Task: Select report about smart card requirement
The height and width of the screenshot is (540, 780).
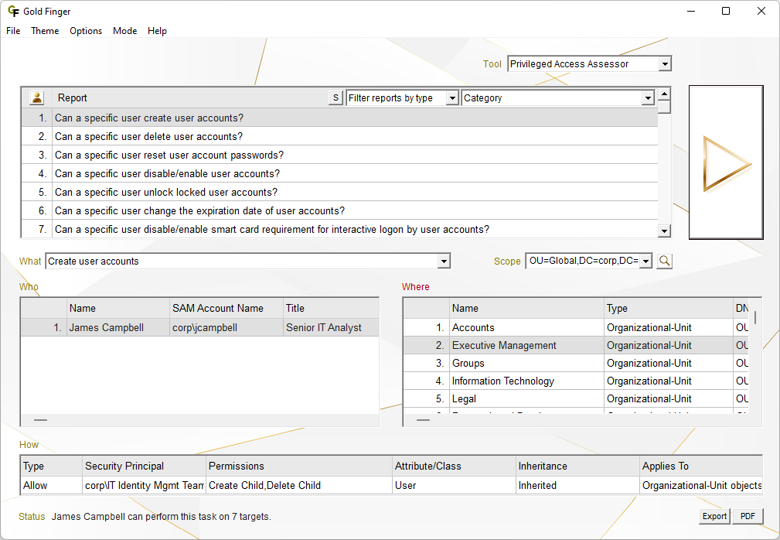Action: 340,229
